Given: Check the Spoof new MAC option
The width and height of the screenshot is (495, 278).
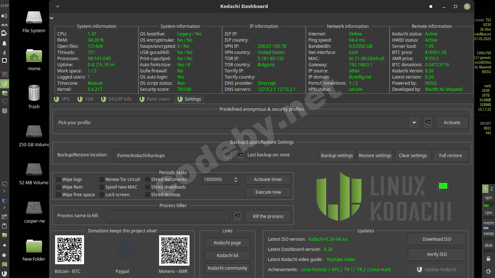Looking at the screenshot, I should point(102,187).
